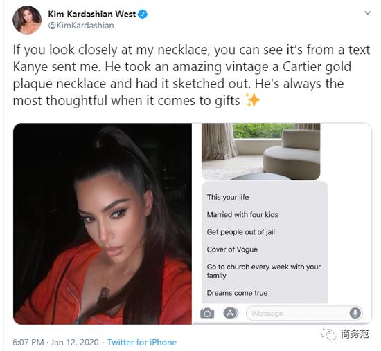Open the Twitter for iPhone source link
381x351 pixels.
click(x=142, y=342)
